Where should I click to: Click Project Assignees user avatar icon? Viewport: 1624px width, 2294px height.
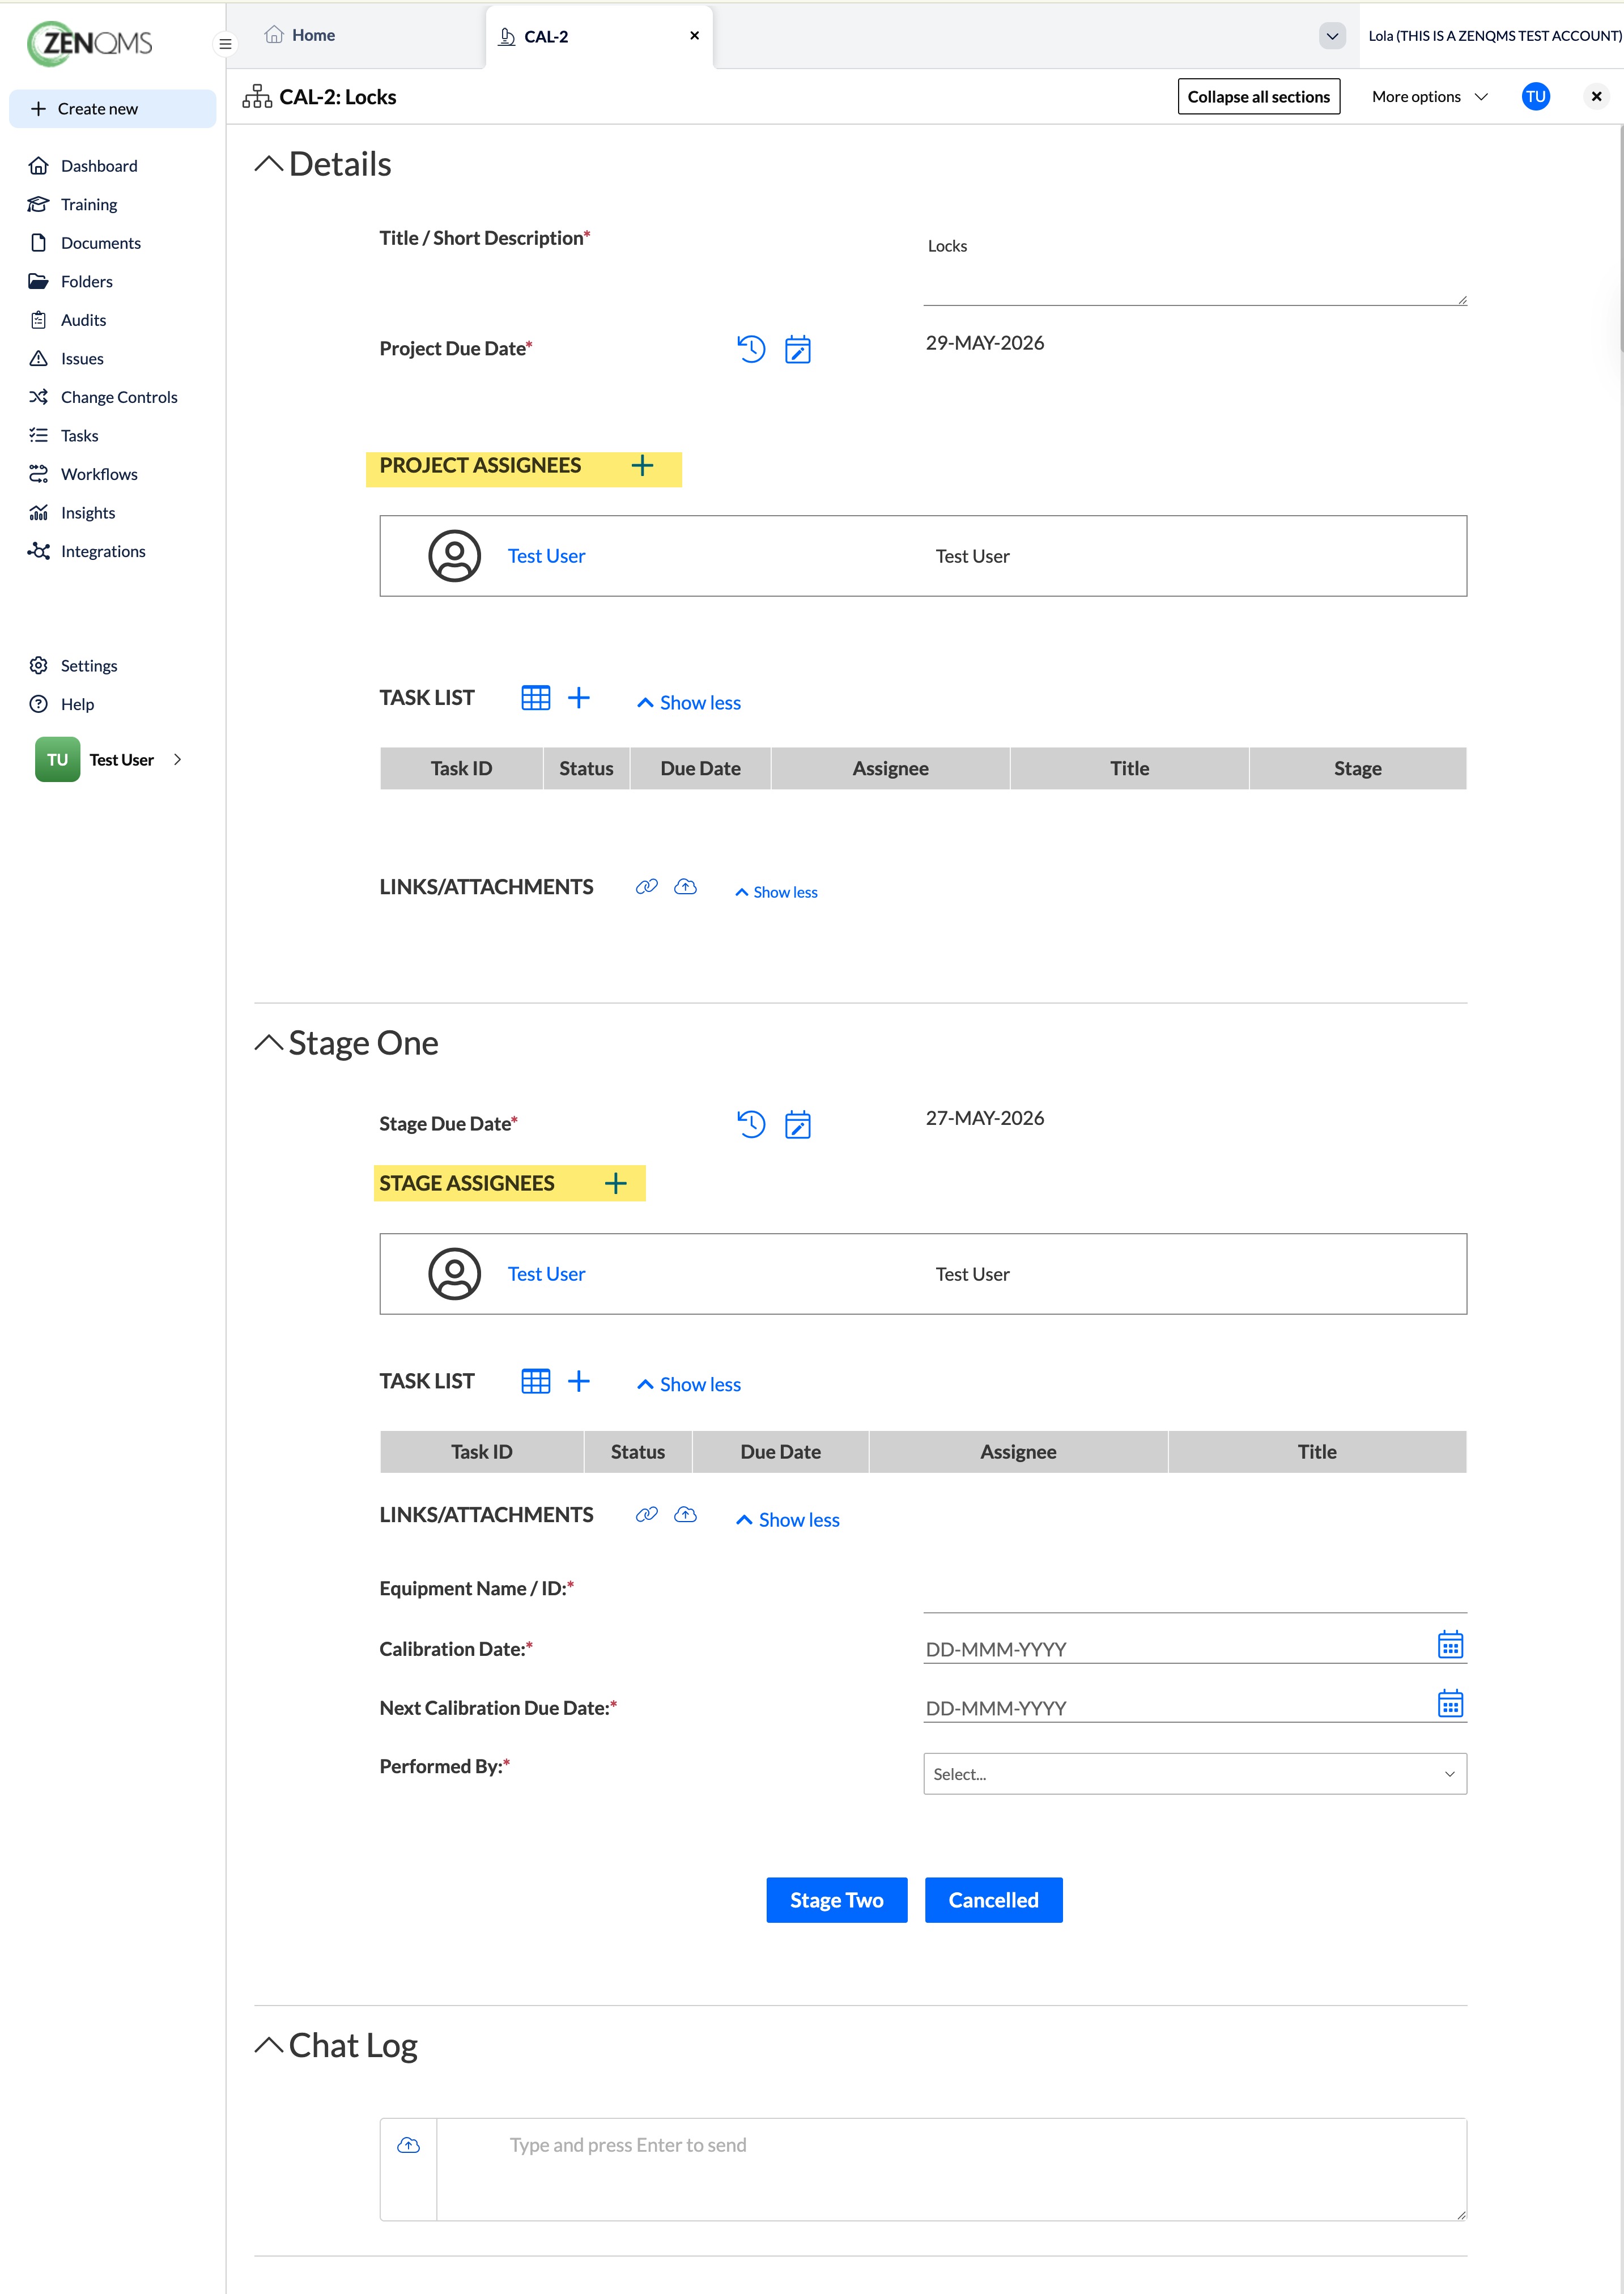pos(454,556)
